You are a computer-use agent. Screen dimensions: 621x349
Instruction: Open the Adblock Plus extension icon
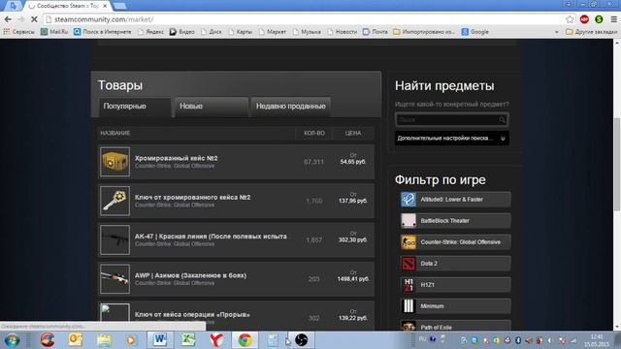click(584, 19)
